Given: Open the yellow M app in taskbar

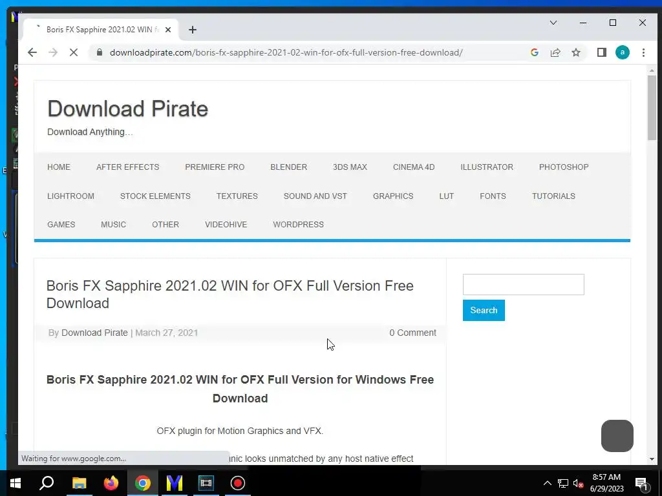Looking at the screenshot, I should [175, 483].
